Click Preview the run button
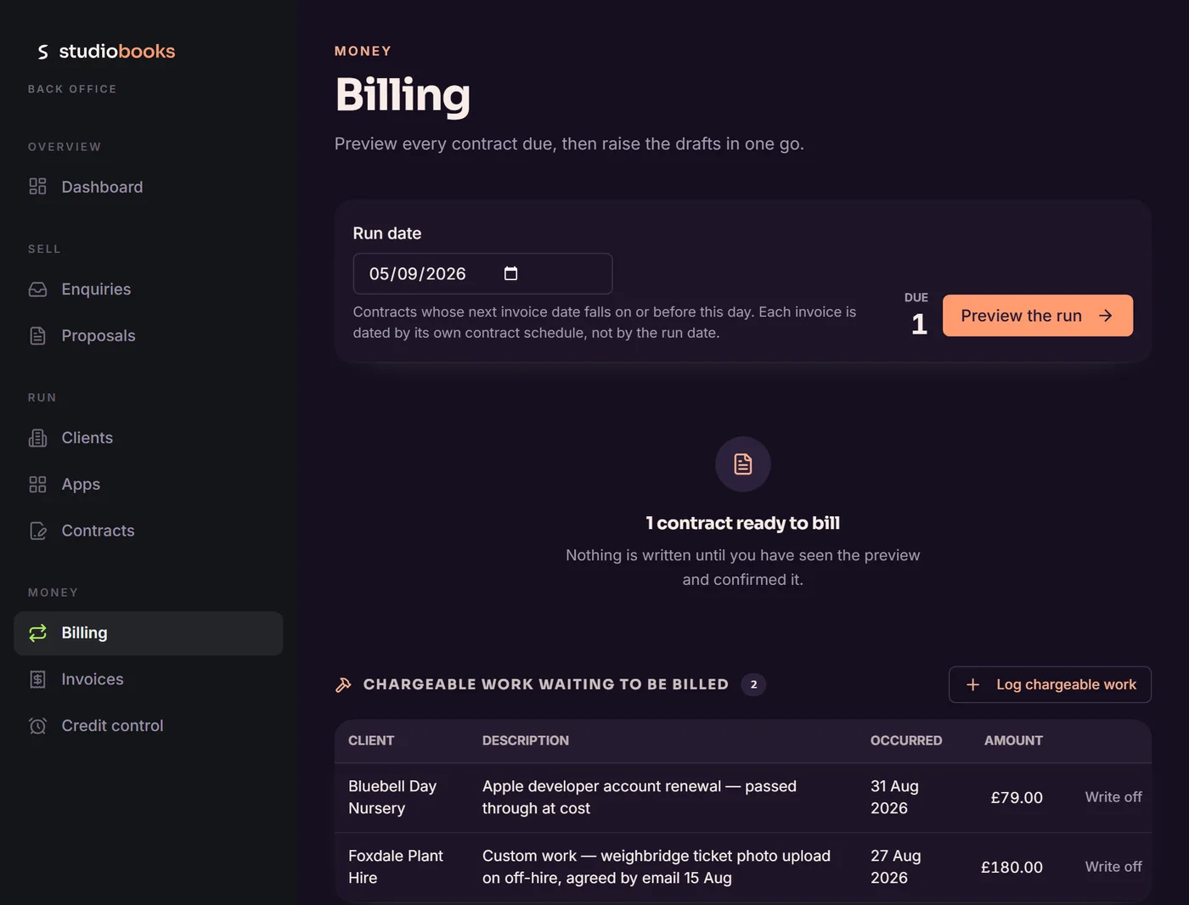1189x905 pixels. click(1037, 316)
